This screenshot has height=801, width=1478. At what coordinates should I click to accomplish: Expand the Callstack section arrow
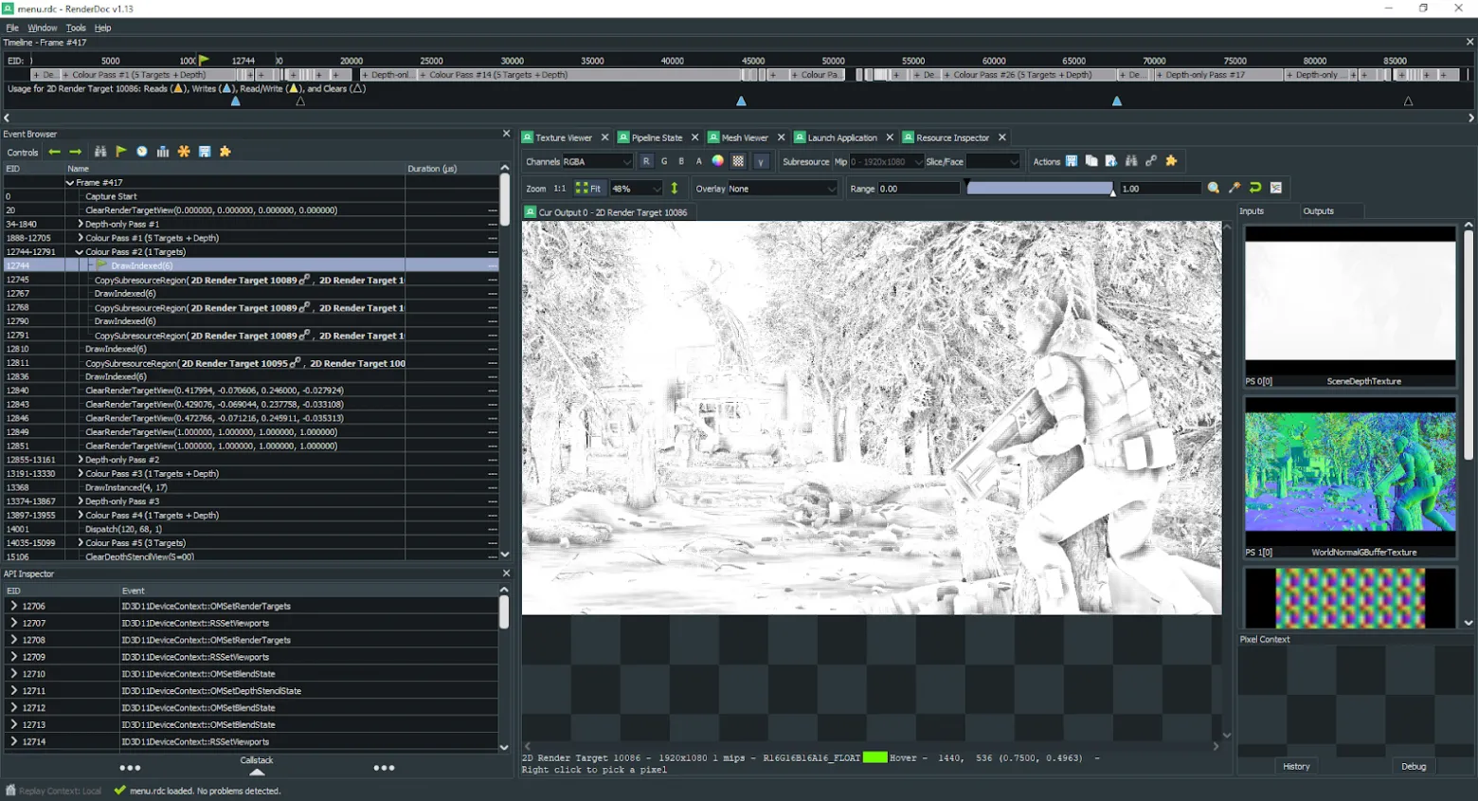coord(257,772)
